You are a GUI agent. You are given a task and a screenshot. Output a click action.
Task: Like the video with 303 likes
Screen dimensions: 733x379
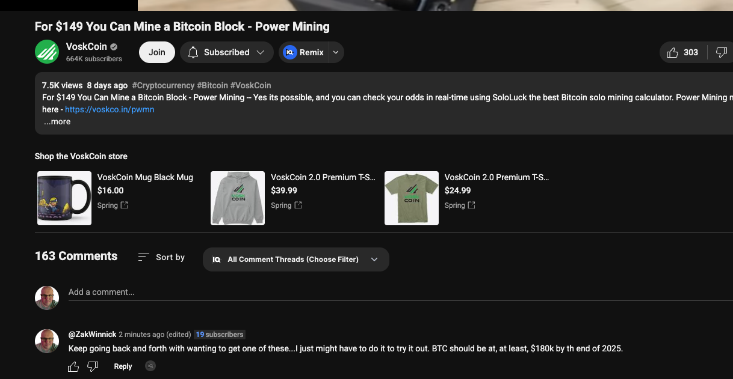pyautogui.click(x=673, y=52)
